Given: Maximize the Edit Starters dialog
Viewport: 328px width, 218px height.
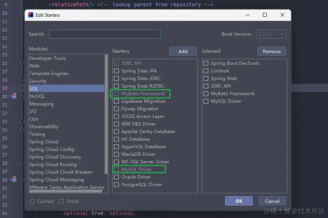Looking at the screenshot, I should 265,15.
